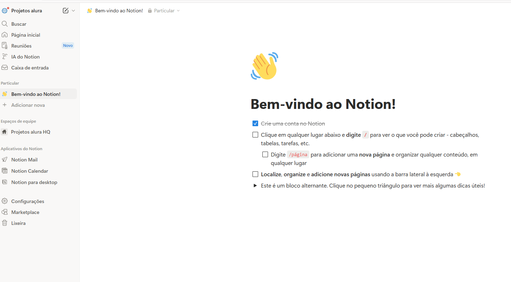511x282 pixels.
Task: Open Buscar from the sidebar
Action: point(19,24)
